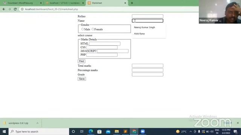Image resolution: width=241 pixels, height=135 pixels.
Task: Open the notification center icon
Action: pos(235,132)
